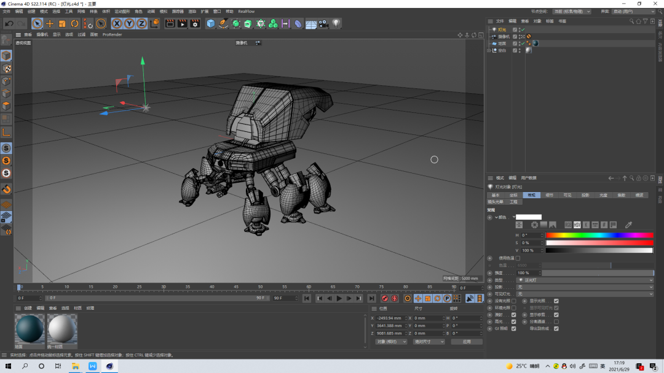Open the 可见灯光 dropdown
Screen dimensions: 664x373
coord(585,294)
